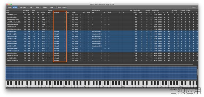Screen dimensions: 204x97
Task: Open Articulation ID type popup for HHo1 row
Action: pyautogui.click(x=97, y=32)
